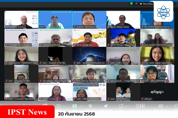This screenshot has height=118, width=178.
Task: Select the สุกัญญา participant tile without video
Action: (x=157, y=92)
